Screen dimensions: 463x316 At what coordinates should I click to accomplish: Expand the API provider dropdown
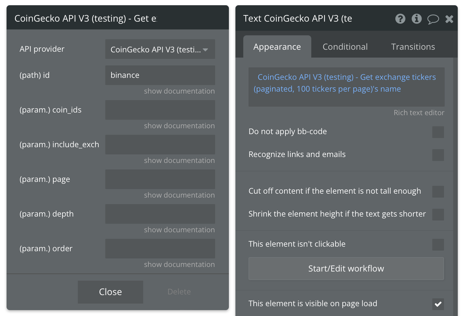(x=160, y=49)
